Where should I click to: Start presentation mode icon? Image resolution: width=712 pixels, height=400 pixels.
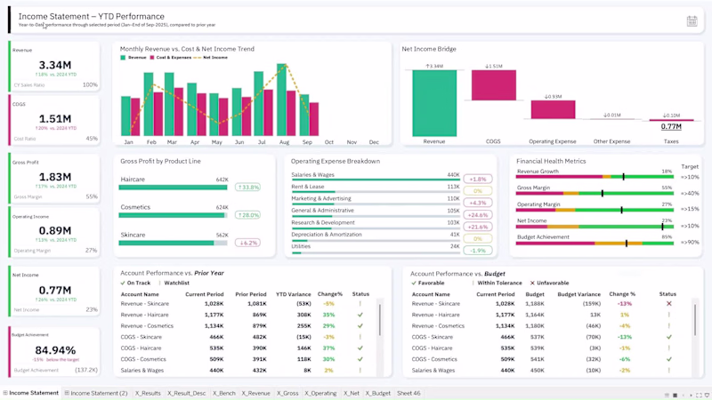[x=707, y=395]
